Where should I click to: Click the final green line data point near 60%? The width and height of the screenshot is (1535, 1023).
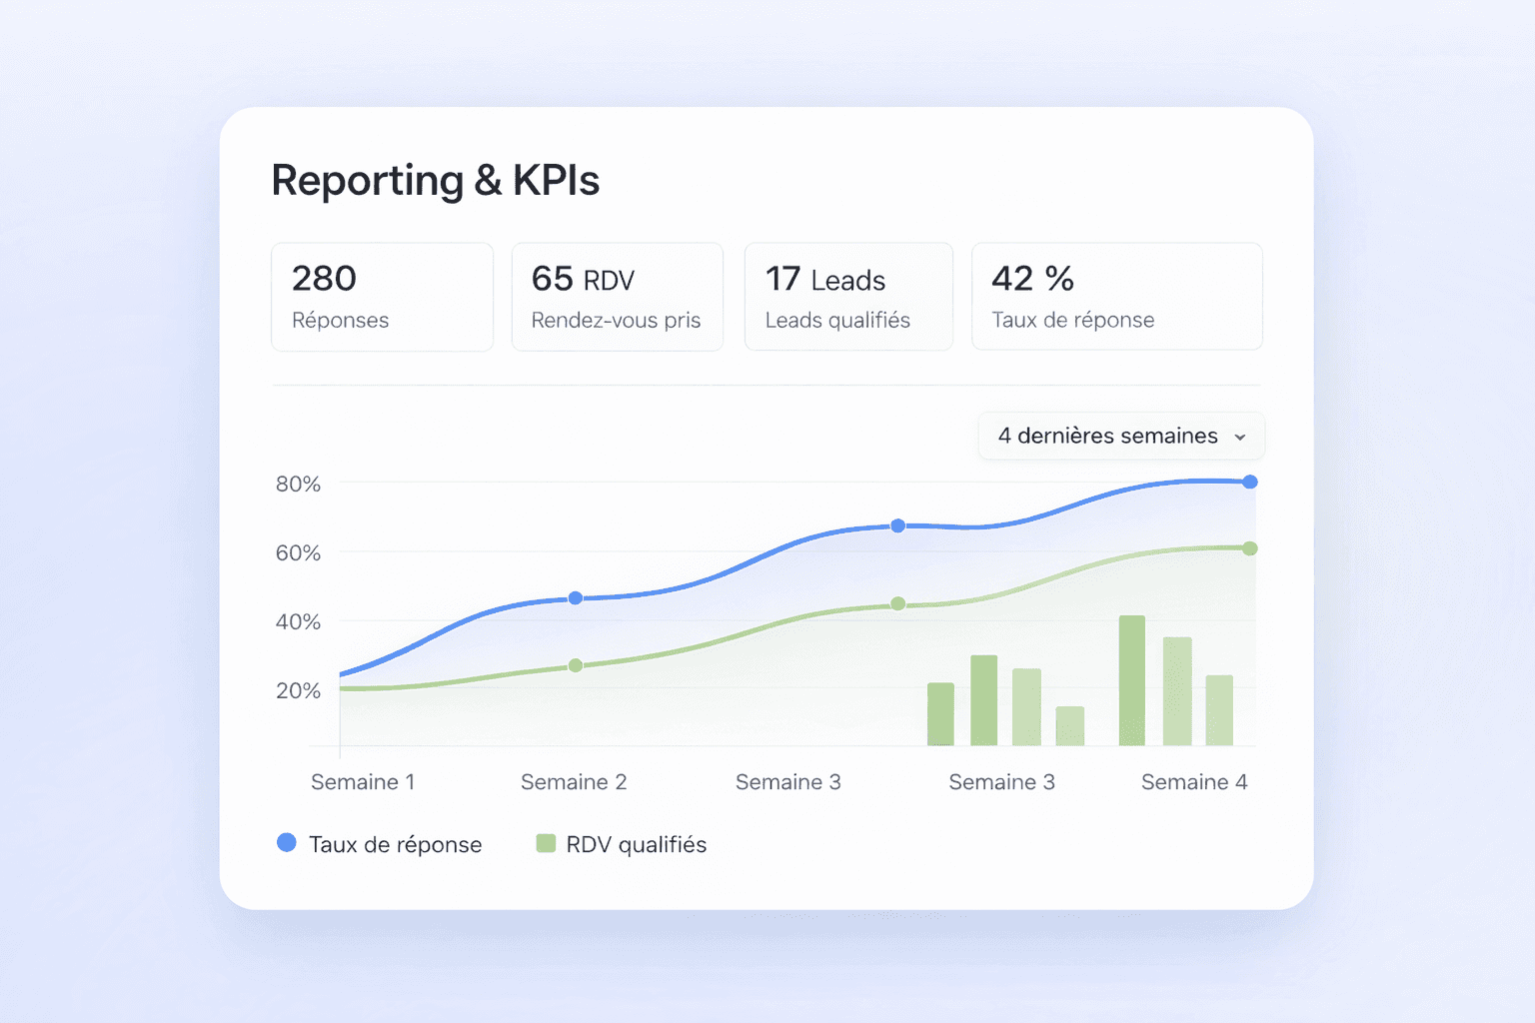1250,548
